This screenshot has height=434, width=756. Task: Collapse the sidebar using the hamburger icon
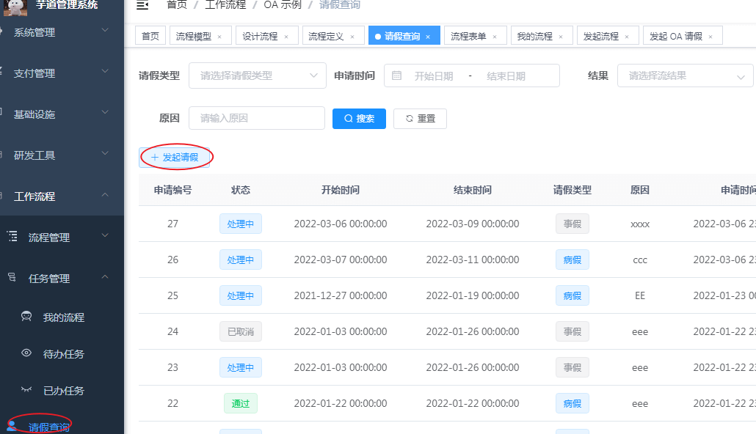(x=142, y=5)
